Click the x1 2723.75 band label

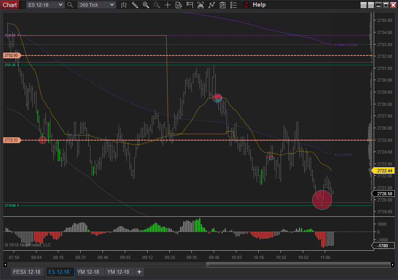click(343, 155)
